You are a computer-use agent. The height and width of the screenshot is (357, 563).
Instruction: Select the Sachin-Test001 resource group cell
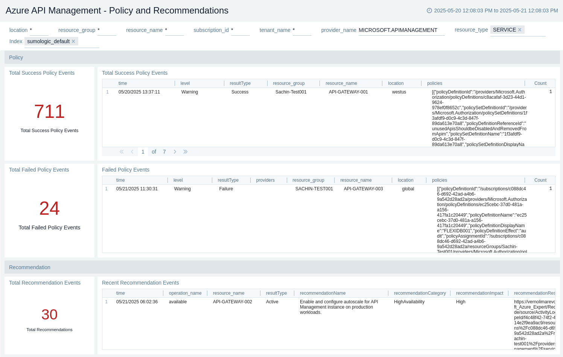coord(291,92)
